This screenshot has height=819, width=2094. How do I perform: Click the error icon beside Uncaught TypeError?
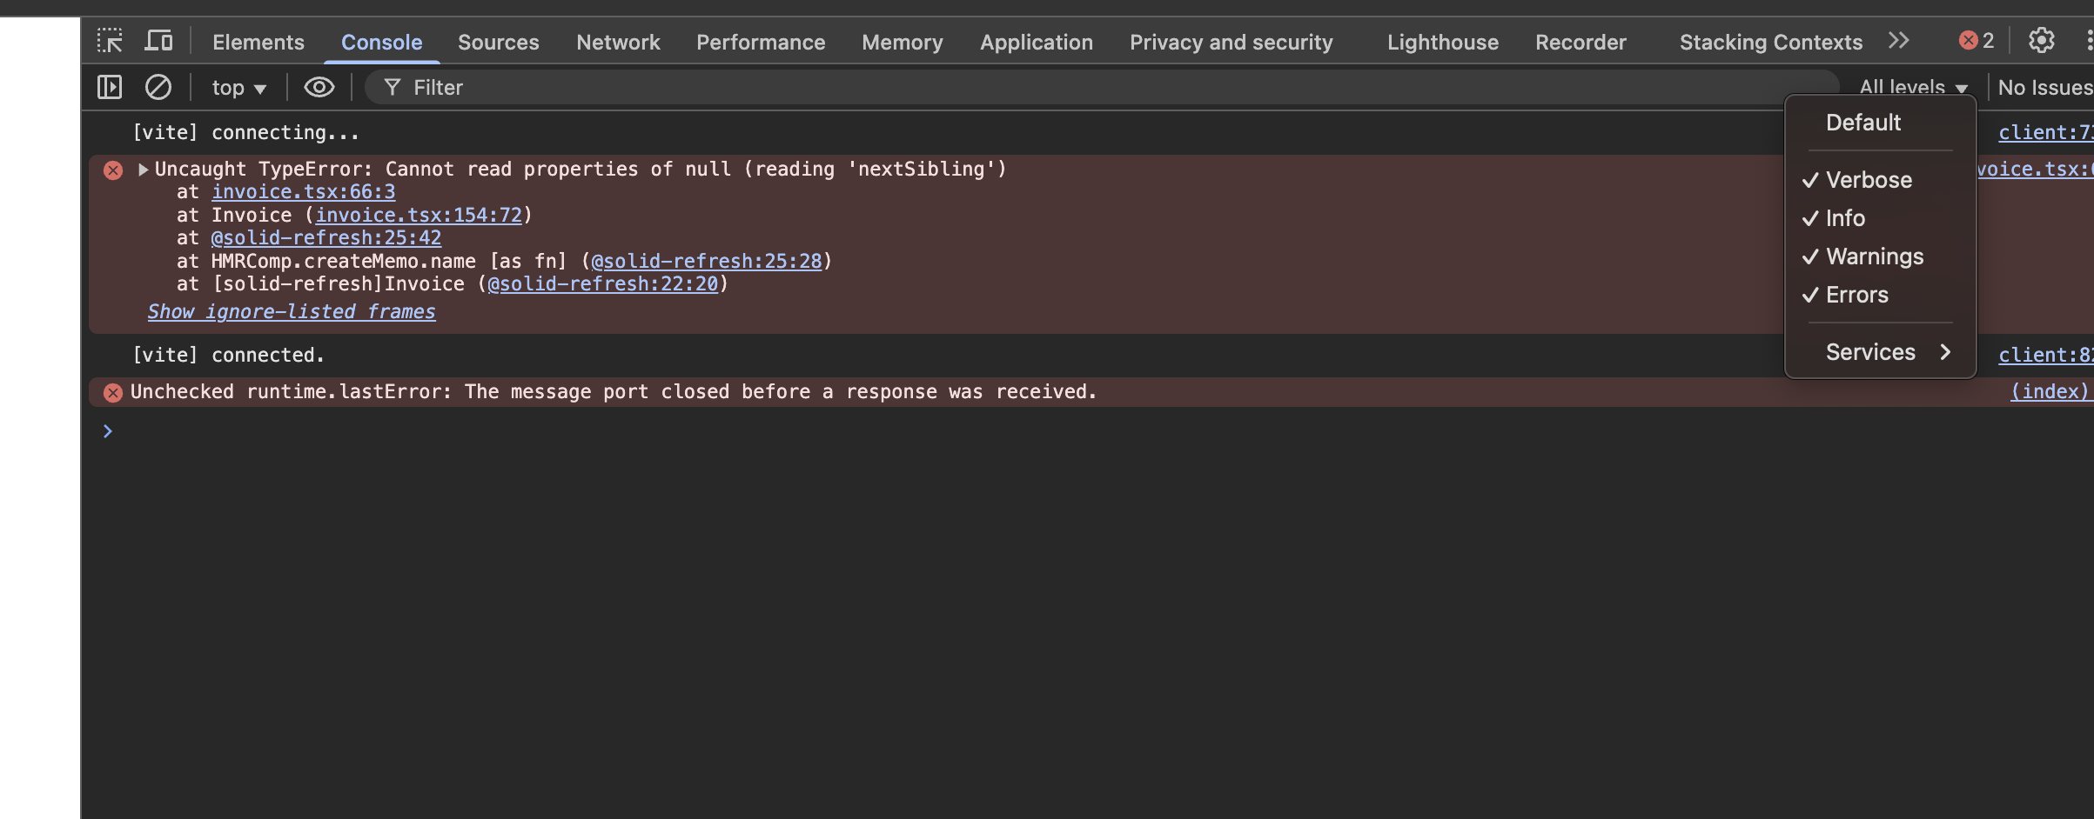click(x=113, y=170)
